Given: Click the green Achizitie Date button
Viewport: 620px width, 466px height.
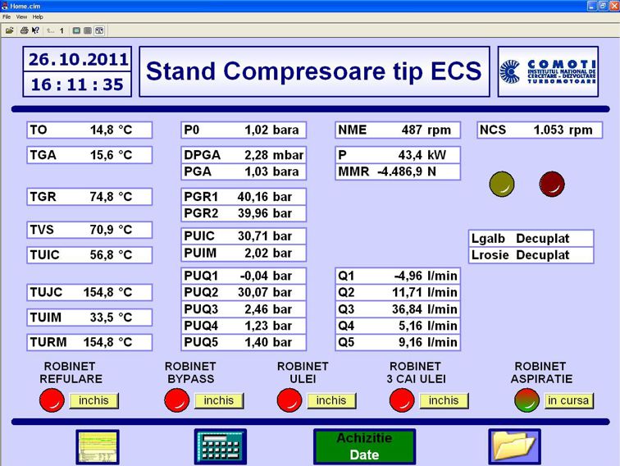Looking at the screenshot, I should click(x=365, y=446).
